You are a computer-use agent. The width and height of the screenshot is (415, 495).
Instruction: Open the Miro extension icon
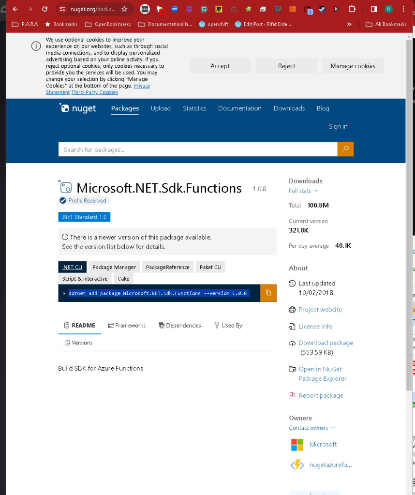[x=219, y=9]
